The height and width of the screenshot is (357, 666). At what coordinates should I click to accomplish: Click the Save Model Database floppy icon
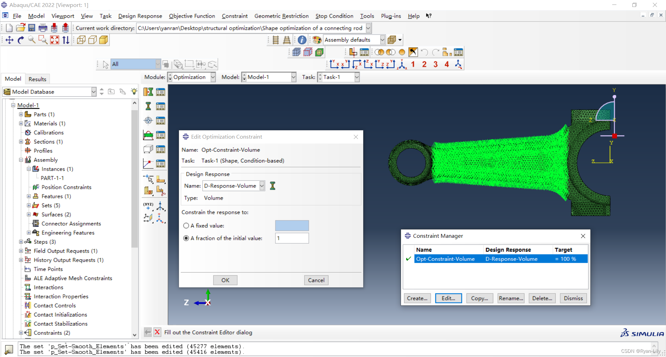click(32, 28)
